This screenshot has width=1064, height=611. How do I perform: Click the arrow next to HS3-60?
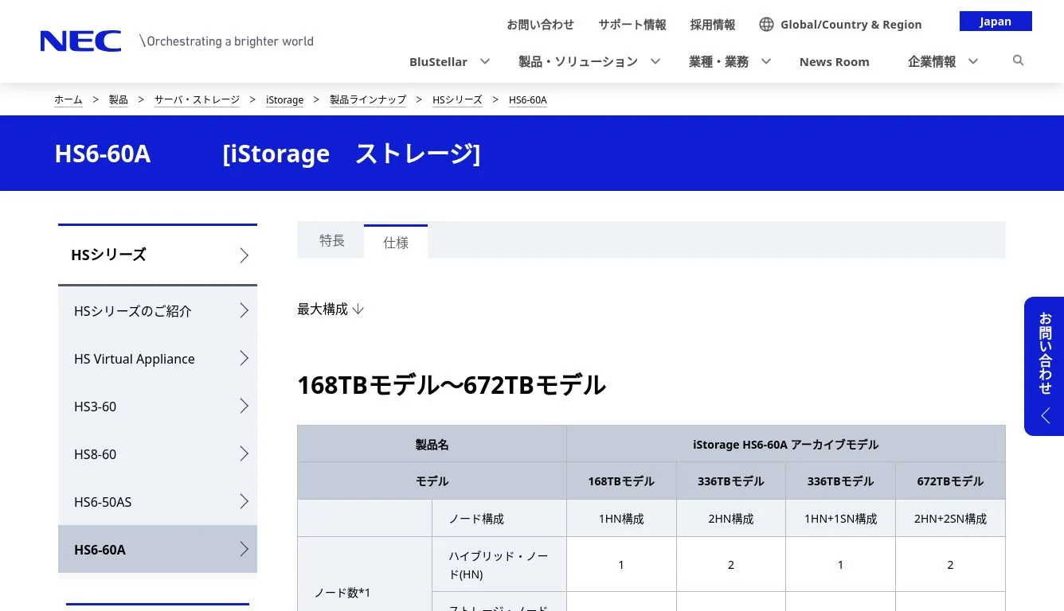point(244,407)
